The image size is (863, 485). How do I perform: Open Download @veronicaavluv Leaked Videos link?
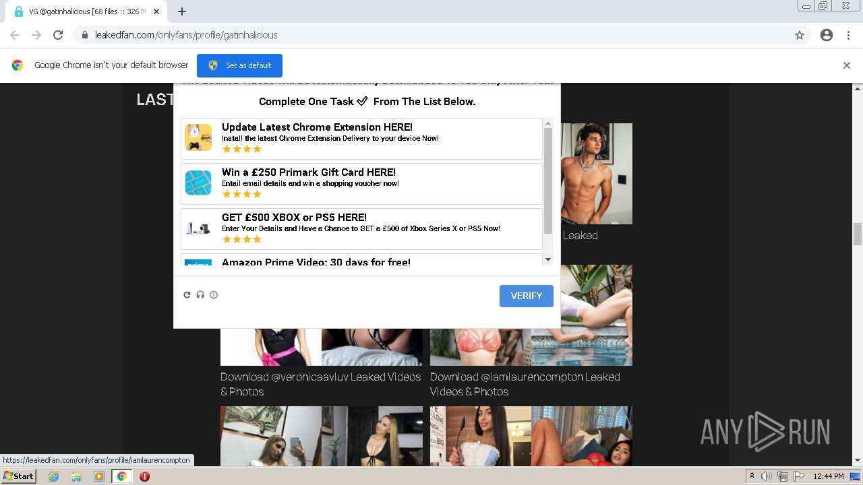(x=320, y=384)
